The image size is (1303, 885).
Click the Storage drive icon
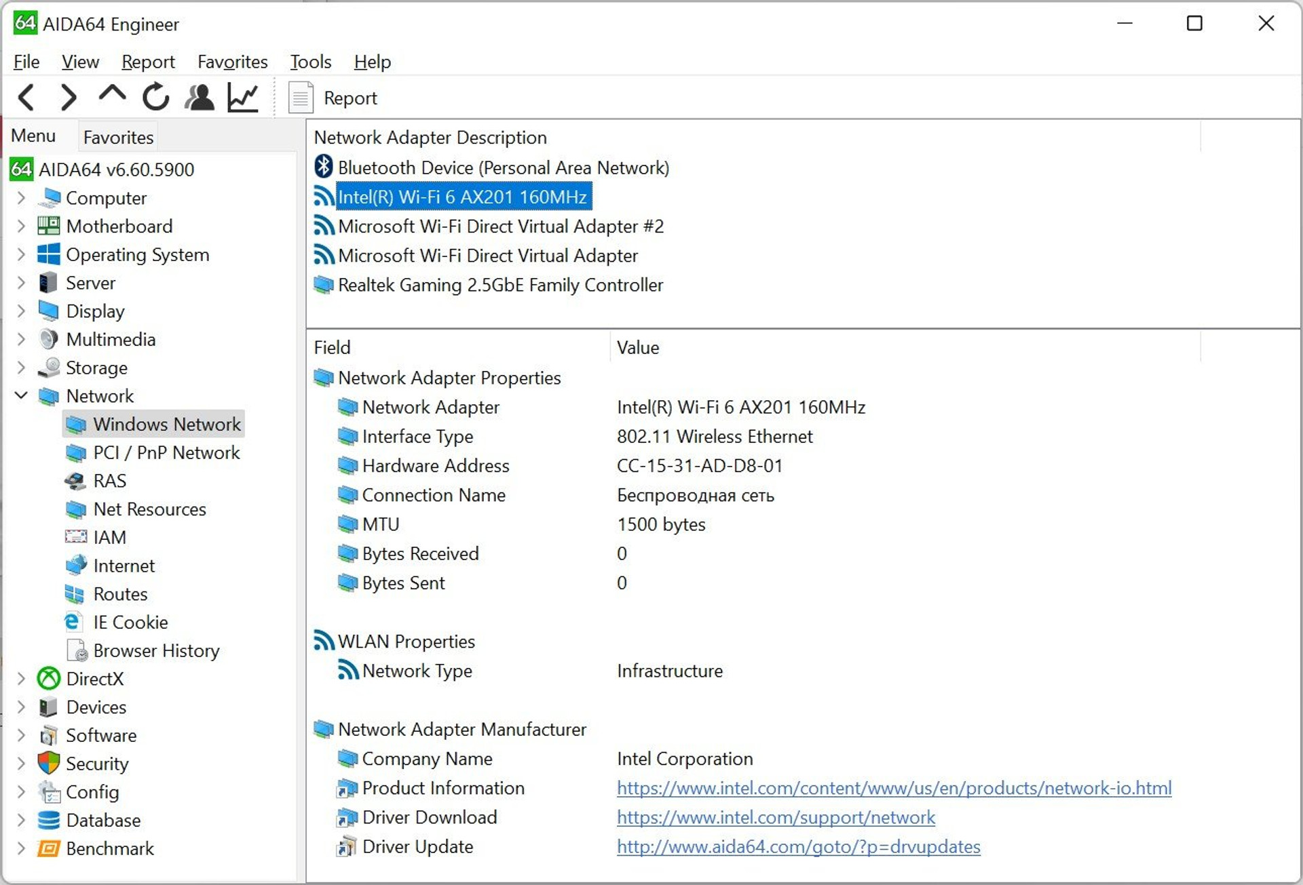(x=49, y=368)
